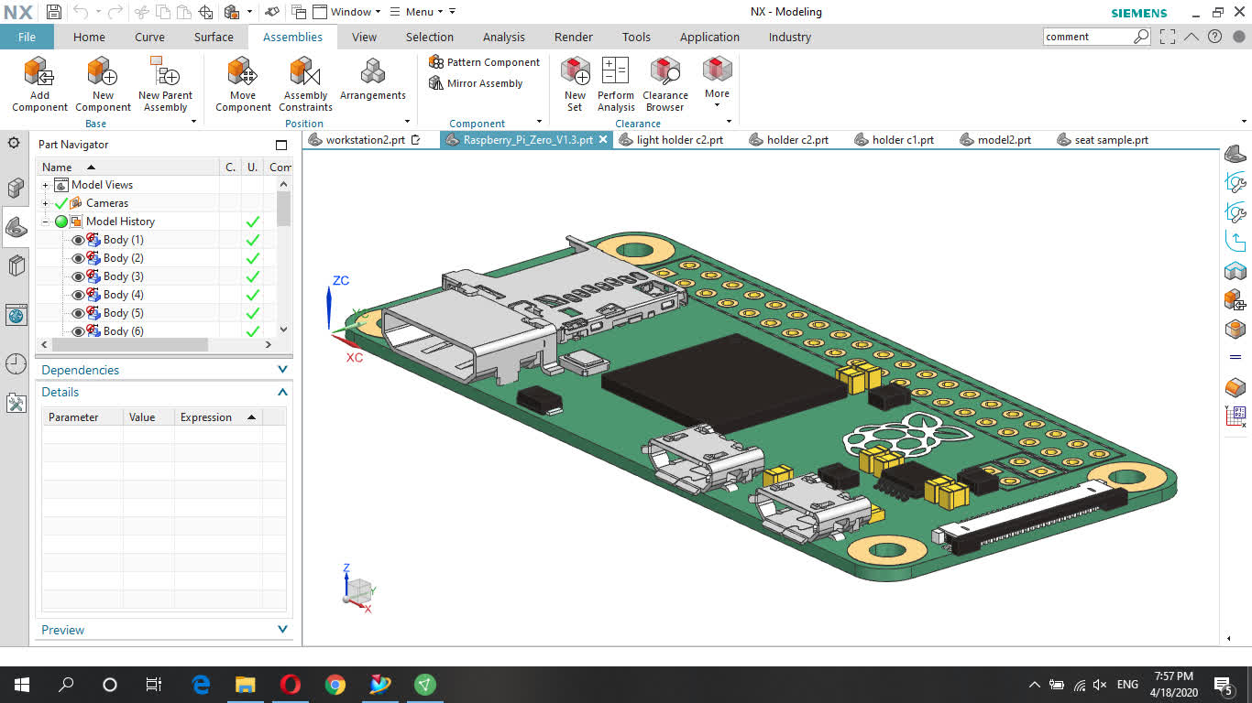Open resource bar settings gear
The width and height of the screenshot is (1252, 703).
coord(14,143)
